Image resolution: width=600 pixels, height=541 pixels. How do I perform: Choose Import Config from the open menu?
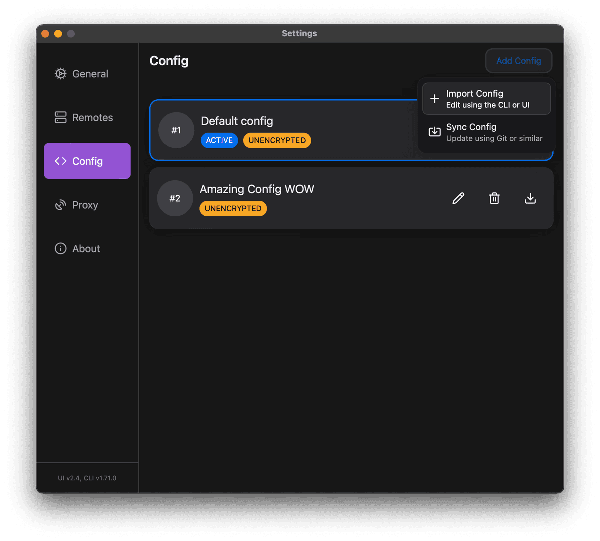pyautogui.click(x=475, y=98)
